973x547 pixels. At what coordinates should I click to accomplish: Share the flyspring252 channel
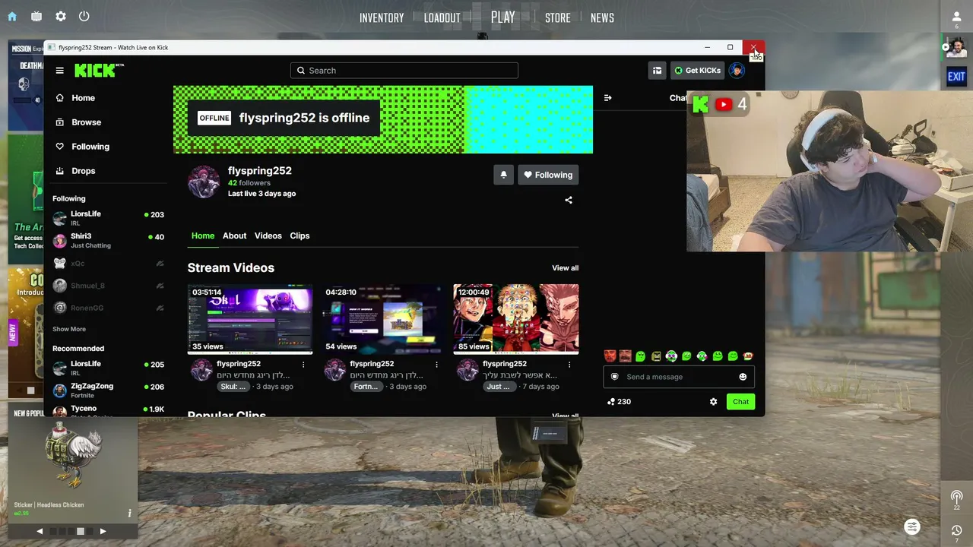click(x=569, y=200)
